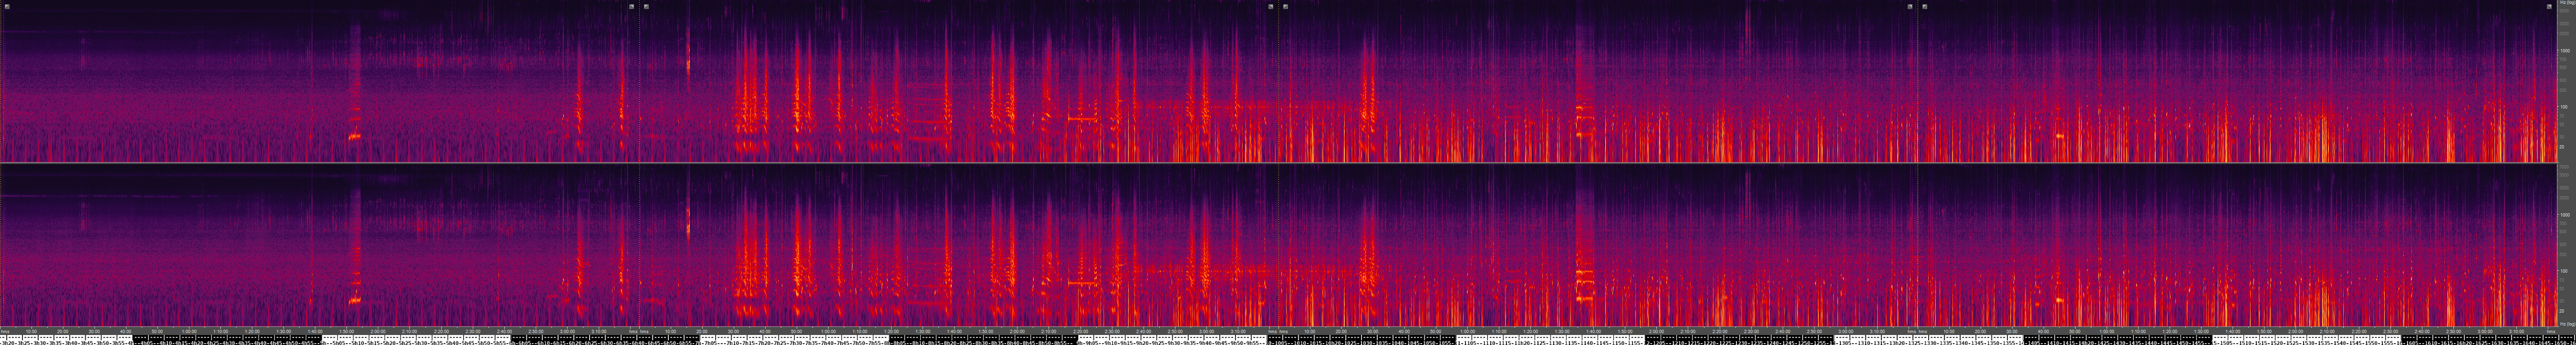Click the 'hms' label at far right of time ruler
The width and height of the screenshot is (2576, 345).
(x=2551, y=331)
